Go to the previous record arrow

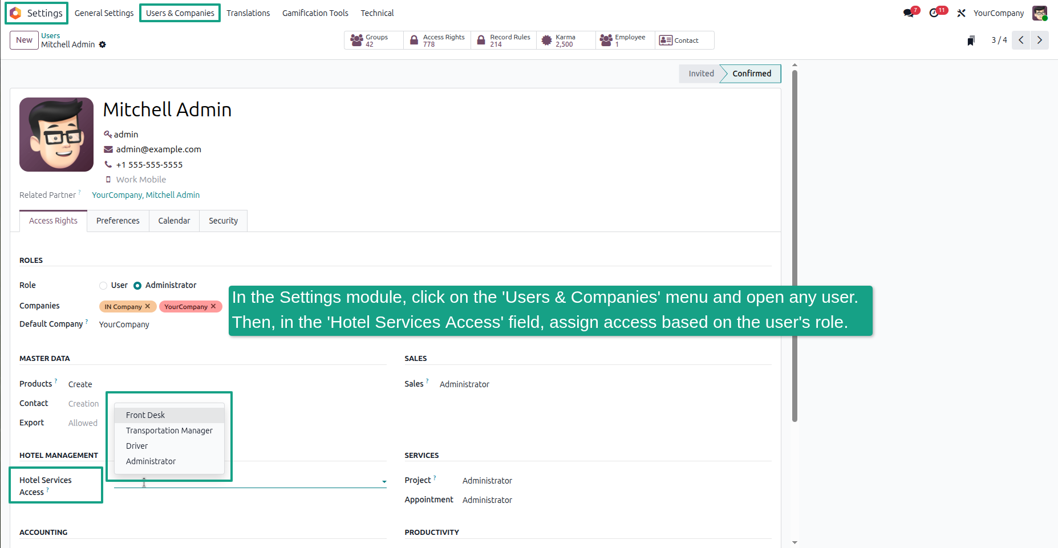point(1021,40)
